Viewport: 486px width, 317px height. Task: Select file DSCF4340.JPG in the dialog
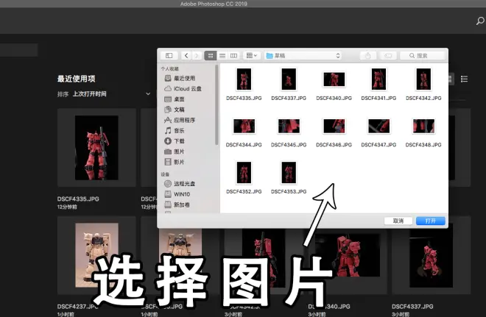pos(334,84)
